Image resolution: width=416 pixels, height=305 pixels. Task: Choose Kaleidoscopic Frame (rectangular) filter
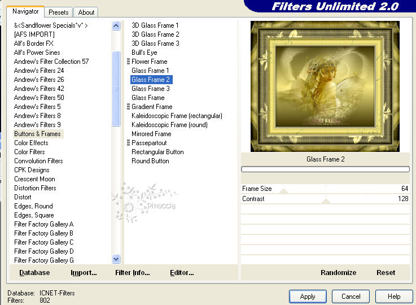coord(177,116)
